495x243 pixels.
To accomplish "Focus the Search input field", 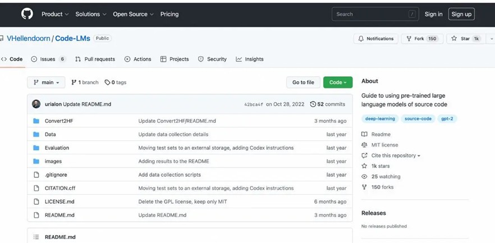I will (375, 14).
